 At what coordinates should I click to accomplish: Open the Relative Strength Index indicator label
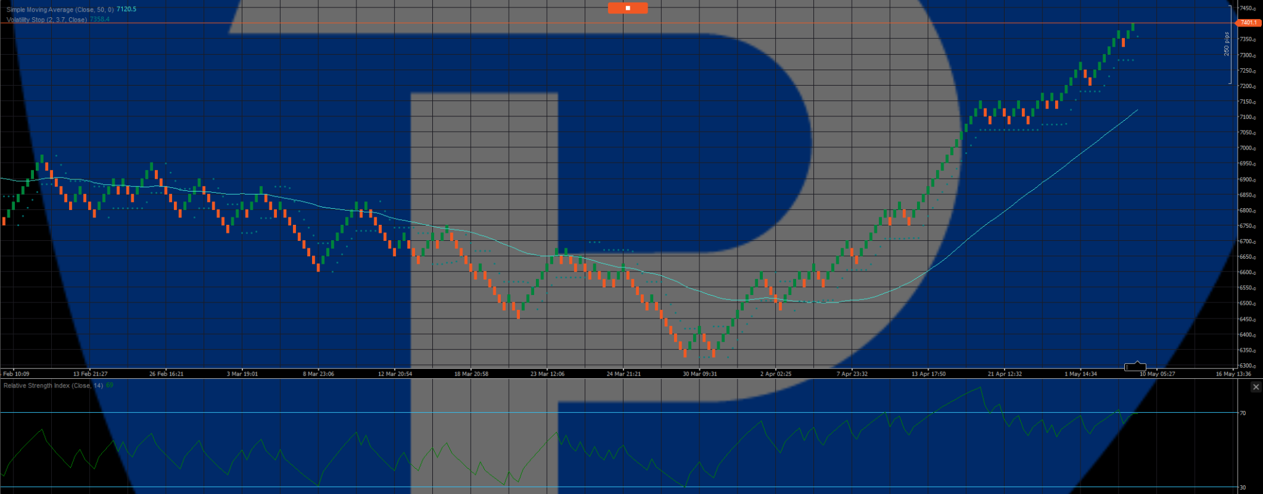click(x=54, y=386)
